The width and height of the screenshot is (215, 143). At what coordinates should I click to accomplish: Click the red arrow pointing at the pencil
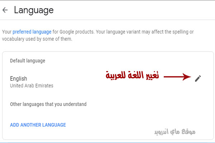[177, 77]
